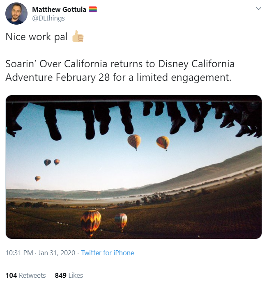Image resolution: width=267 pixels, height=286 pixels.
Task: Open the Twitter for iPhone source link
Action: point(108,253)
